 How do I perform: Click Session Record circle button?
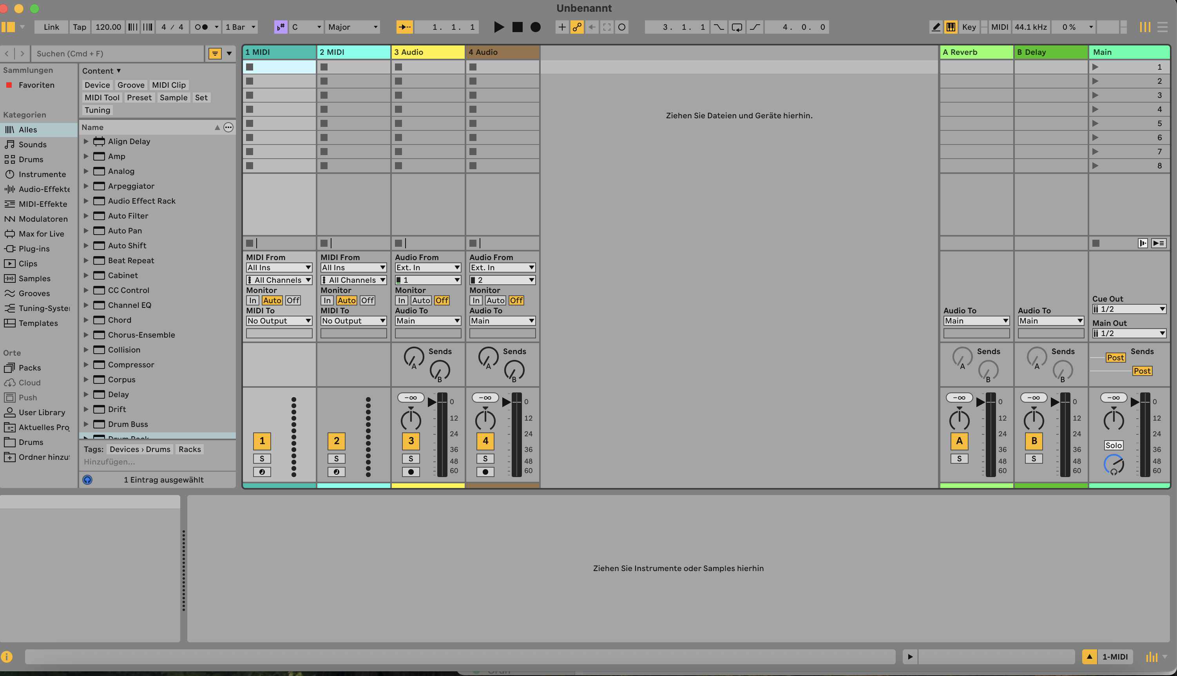click(x=622, y=27)
